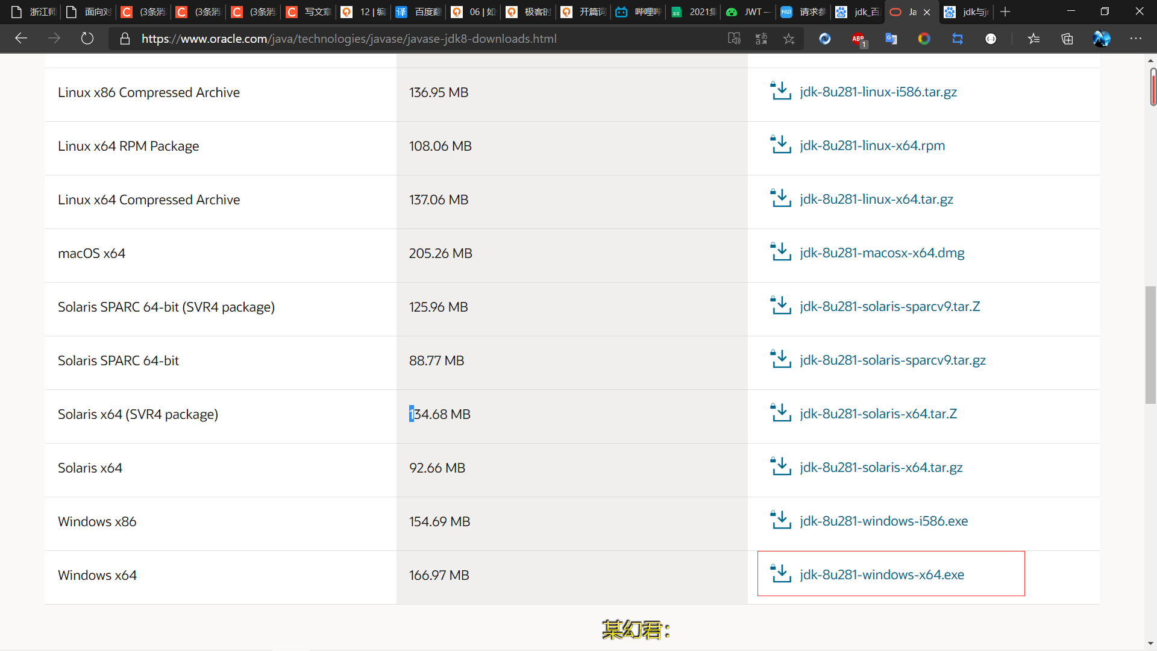Click the Read Aloud icon in address bar
Viewport: 1157px width, 651px height.
(x=734, y=39)
